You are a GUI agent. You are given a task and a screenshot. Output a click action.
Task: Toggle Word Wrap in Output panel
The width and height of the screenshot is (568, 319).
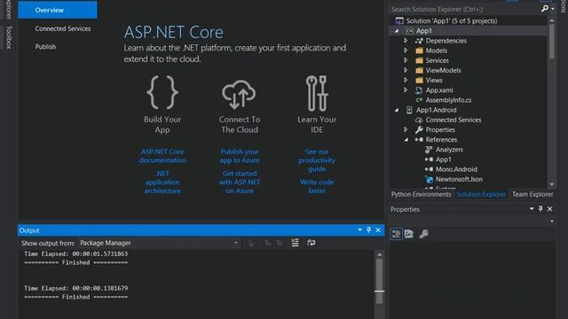[312, 243]
